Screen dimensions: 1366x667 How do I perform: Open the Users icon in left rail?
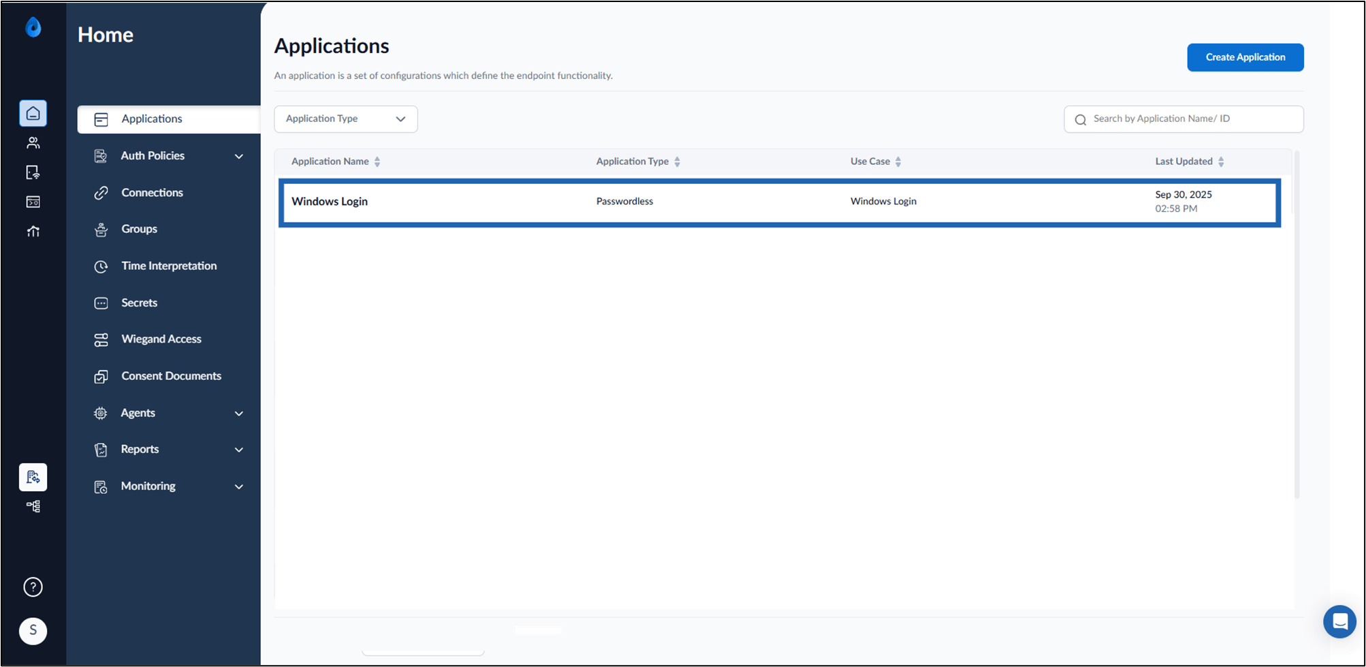pos(33,143)
